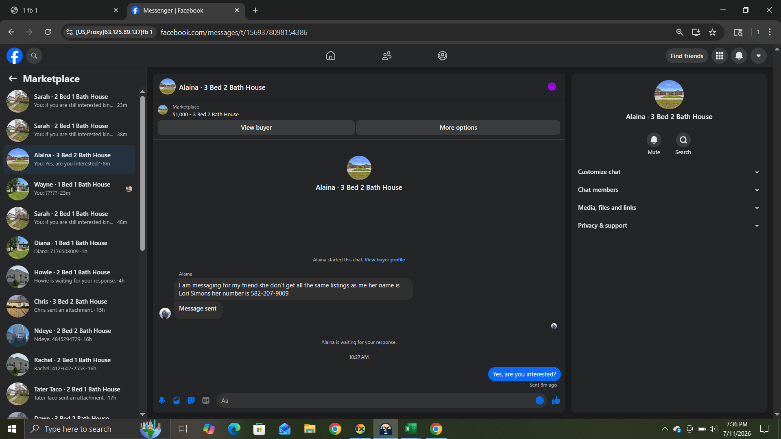This screenshot has width=781, height=439.
Task: Open the notifications bell in Facebook header
Action: 739,56
